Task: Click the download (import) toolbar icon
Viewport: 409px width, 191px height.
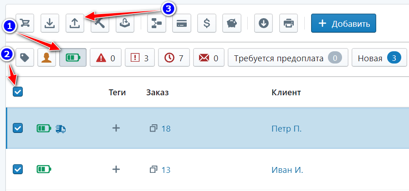Action: (x=50, y=23)
